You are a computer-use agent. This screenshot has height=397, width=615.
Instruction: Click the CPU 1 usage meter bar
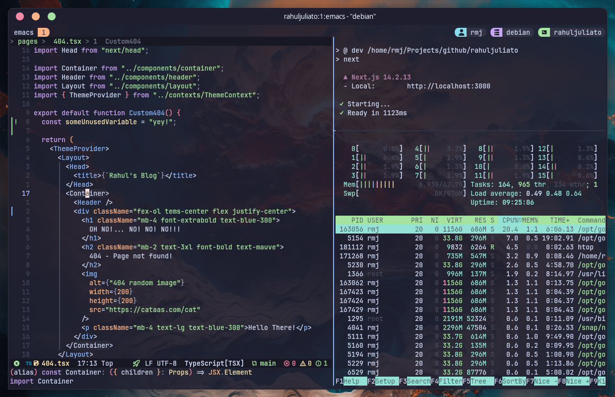coord(380,158)
